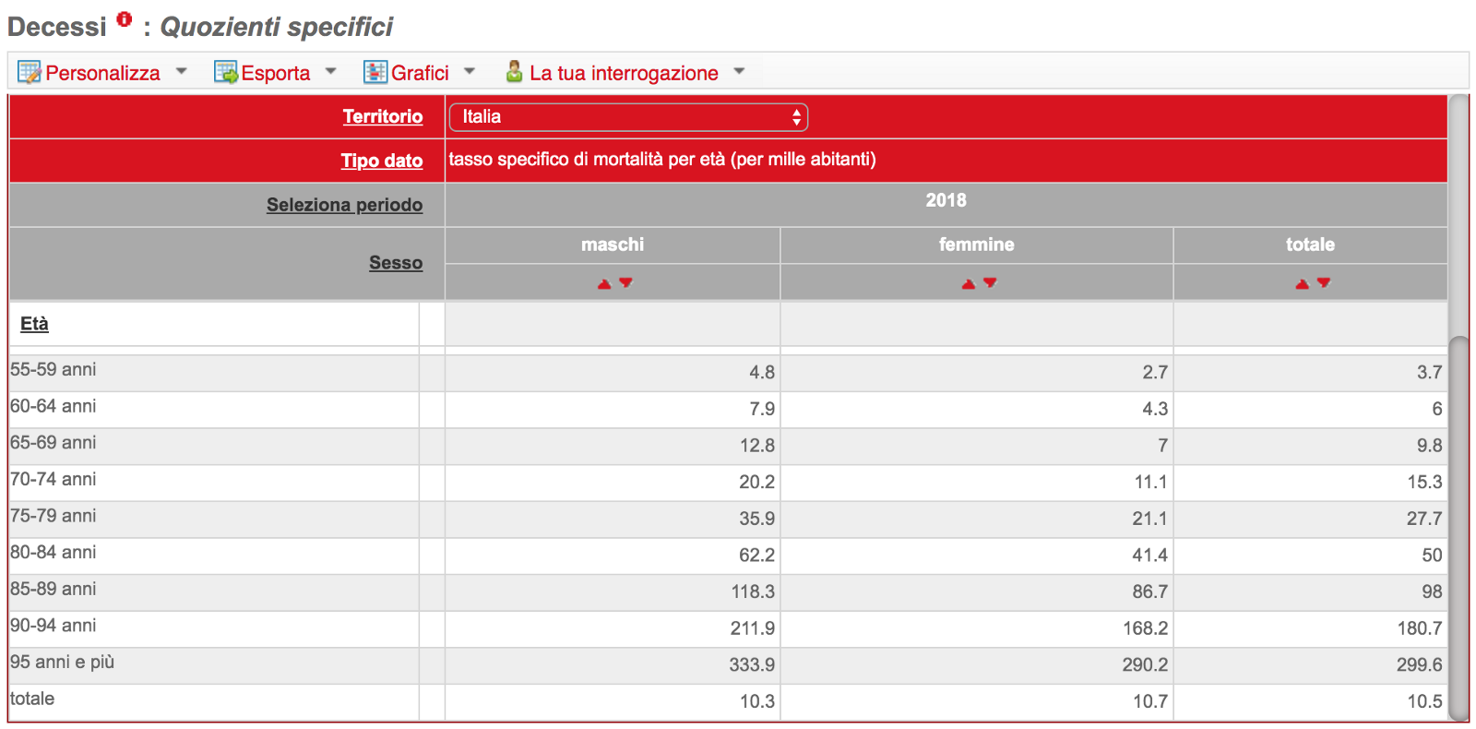The image size is (1476, 729).
Task: Click the 85-89 anni row label
Action: point(54,589)
